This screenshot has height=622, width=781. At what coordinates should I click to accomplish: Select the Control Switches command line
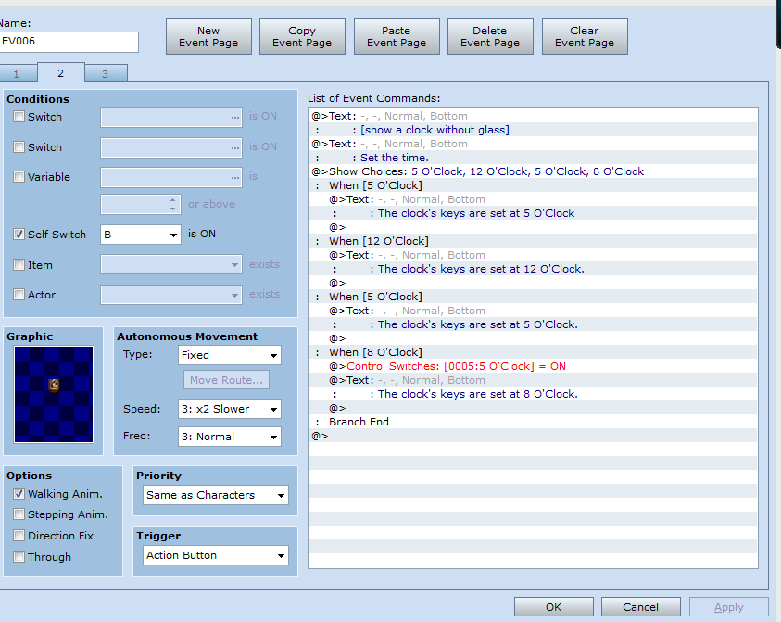click(533, 366)
